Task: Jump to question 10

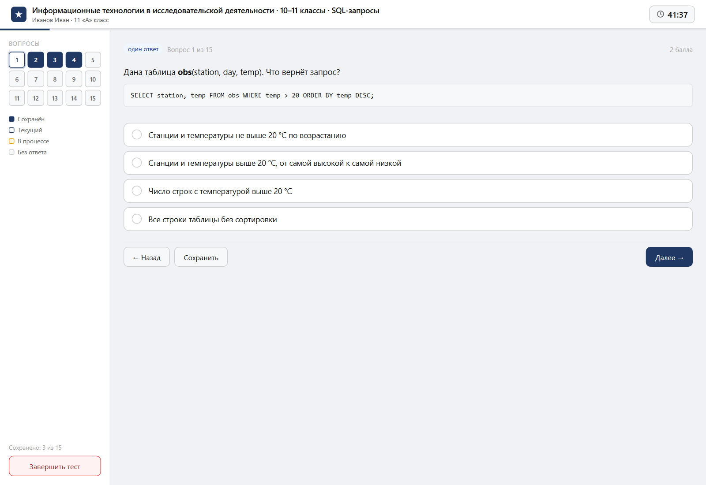Action: [93, 79]
